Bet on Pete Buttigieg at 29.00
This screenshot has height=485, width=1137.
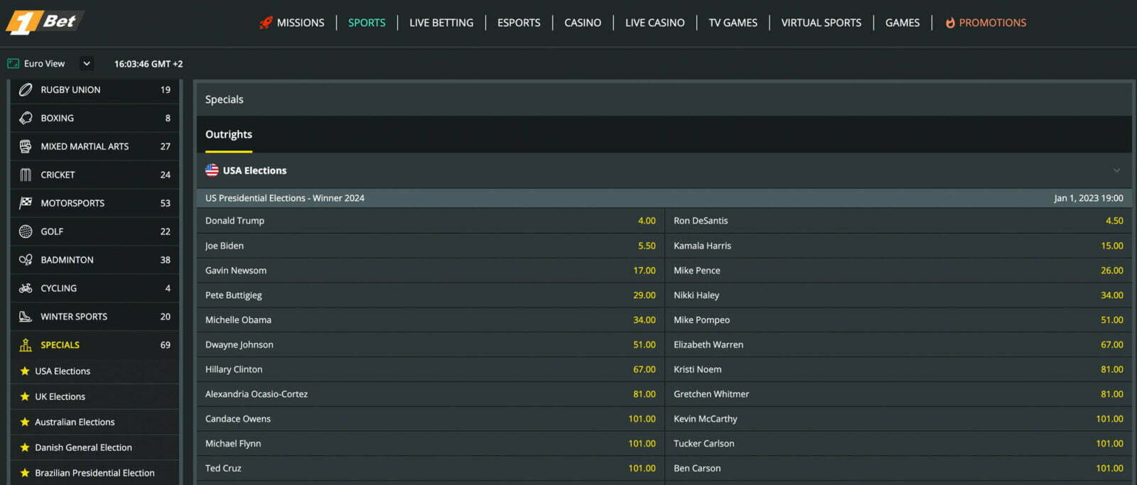(430, 295)
